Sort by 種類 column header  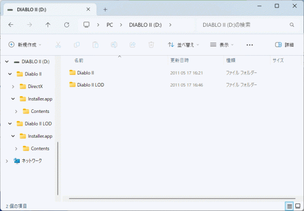(x=231, y=60)
